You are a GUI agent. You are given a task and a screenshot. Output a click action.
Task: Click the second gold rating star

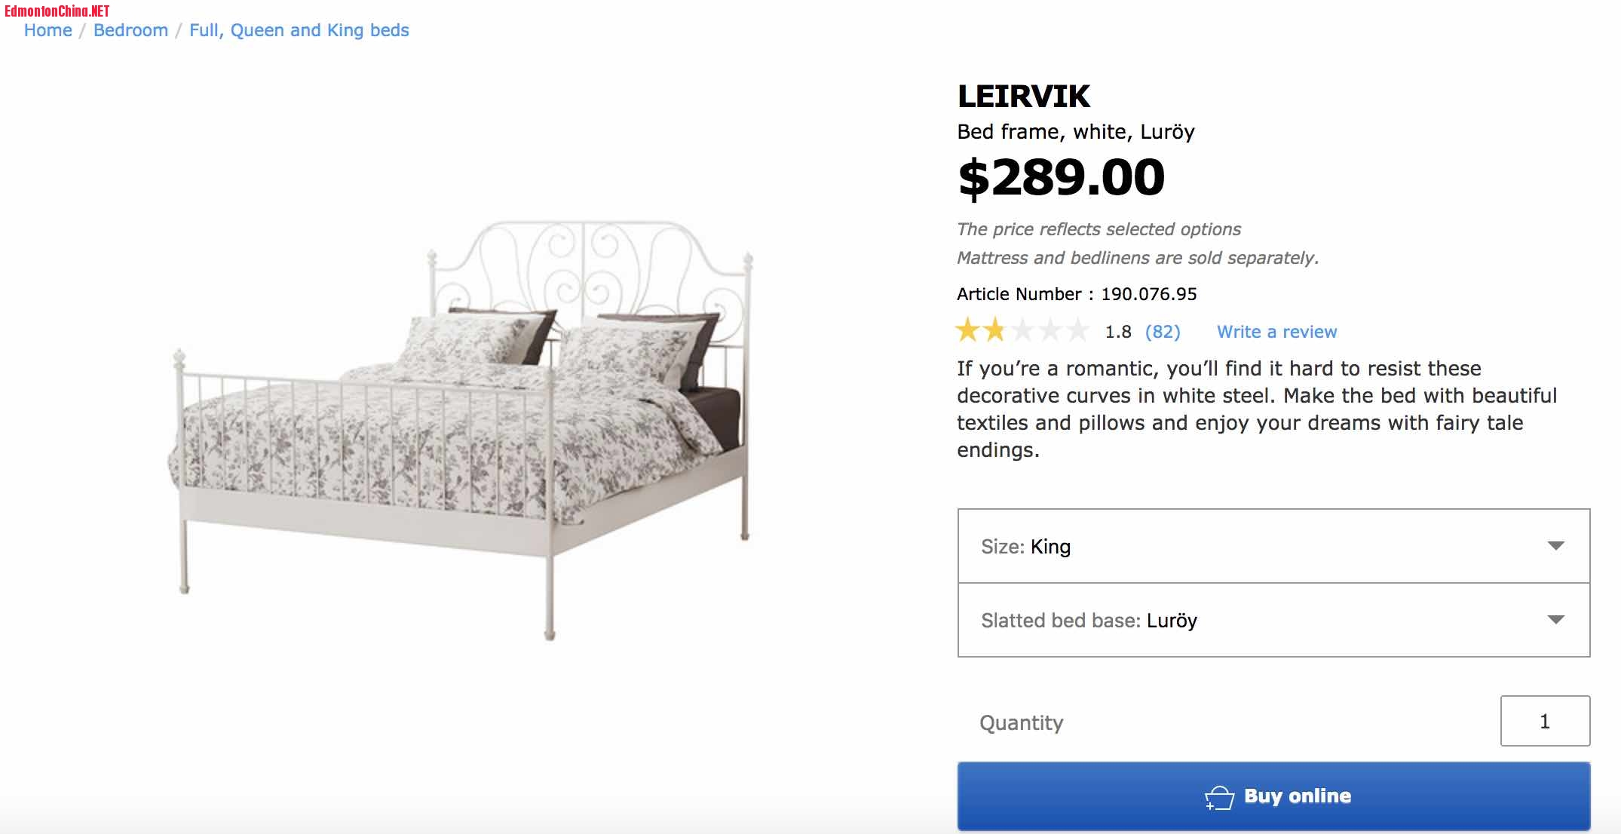(x=995, y=330)
